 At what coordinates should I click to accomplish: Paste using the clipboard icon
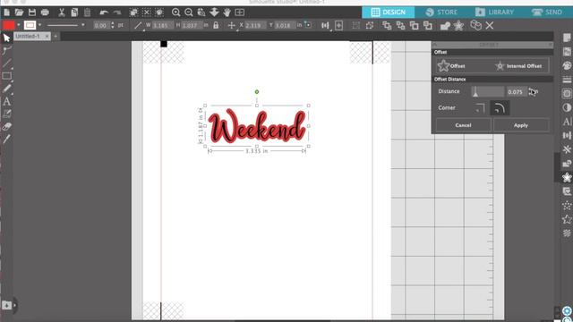88,13
